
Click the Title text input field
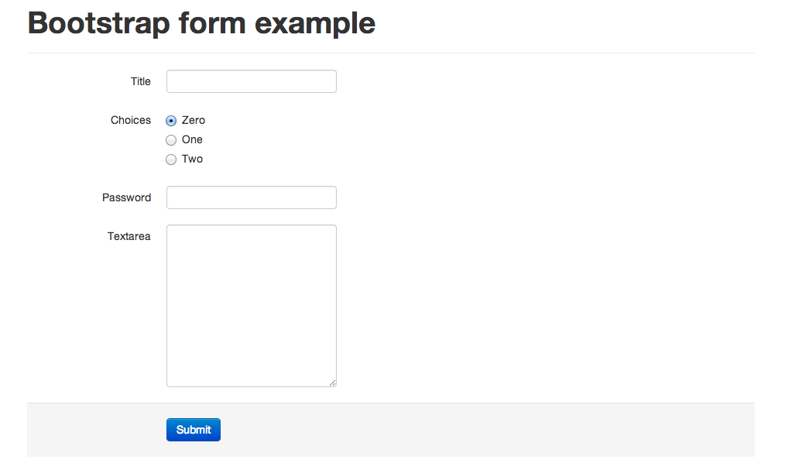(x=251, y=81)
